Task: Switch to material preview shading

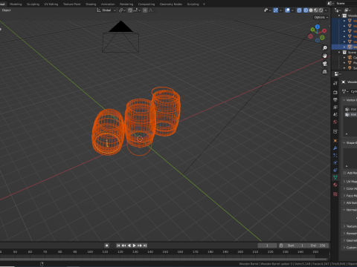Action: 316,10
